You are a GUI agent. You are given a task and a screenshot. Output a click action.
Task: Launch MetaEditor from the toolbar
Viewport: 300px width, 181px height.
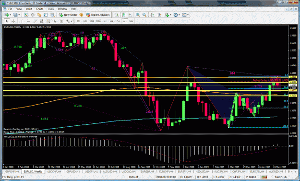pos(81,15)
